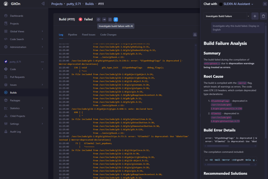This screenshot has width=268, height=179.
Task: Go to Pull Requests in sidebar
Action: 17,77
